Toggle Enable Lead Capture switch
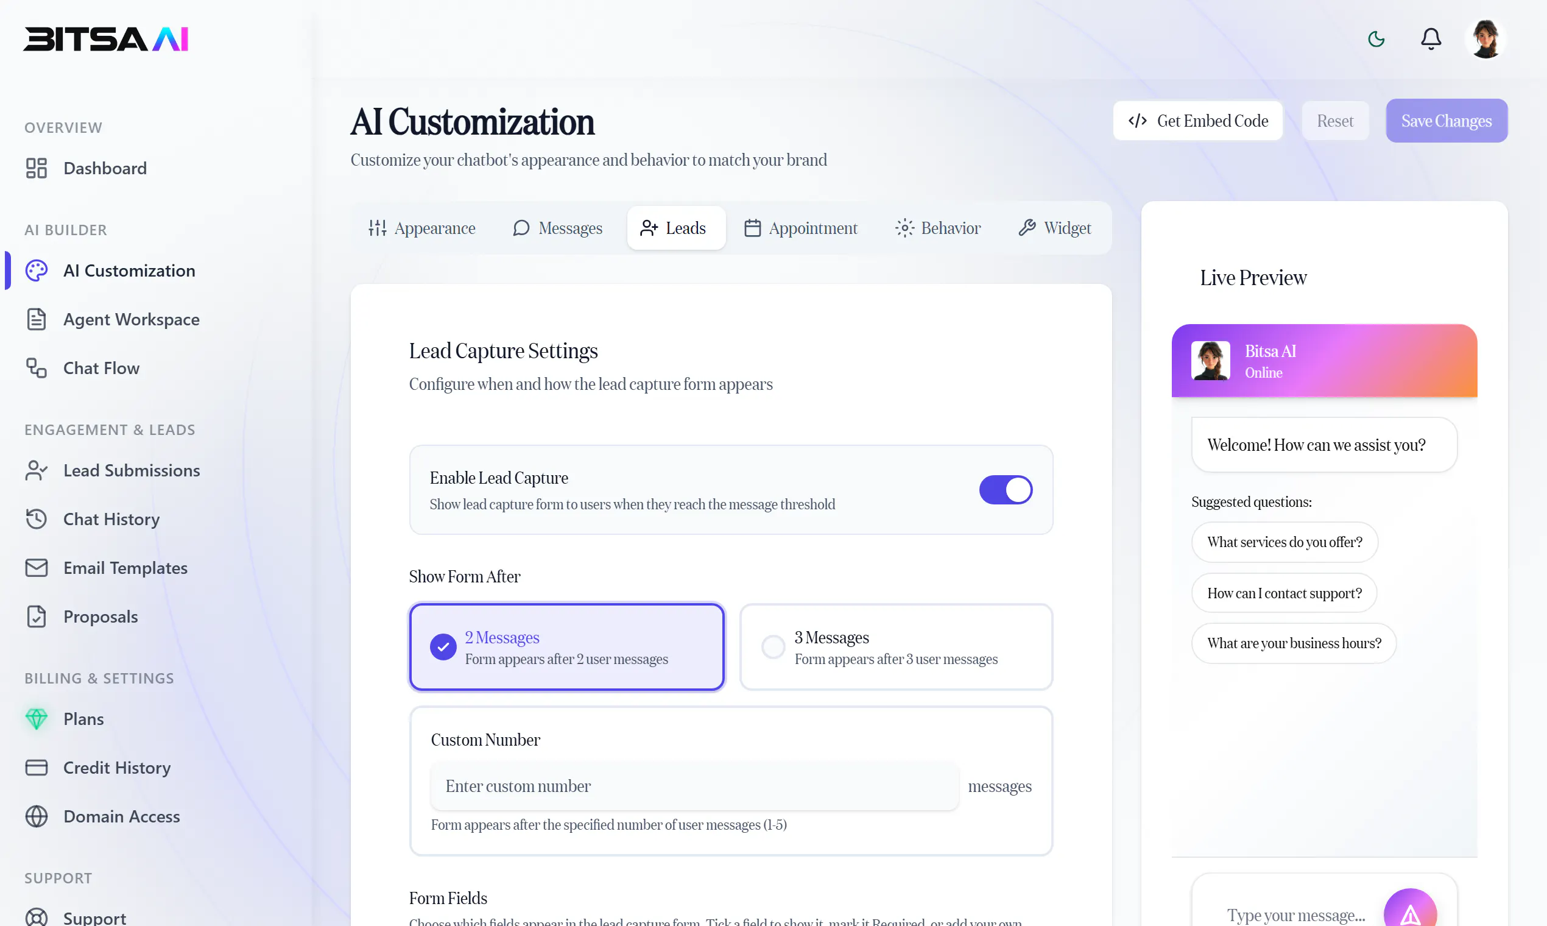The height and width of the screenshot is (926, 1547). pyautogui.click(x=1006, y=490)
